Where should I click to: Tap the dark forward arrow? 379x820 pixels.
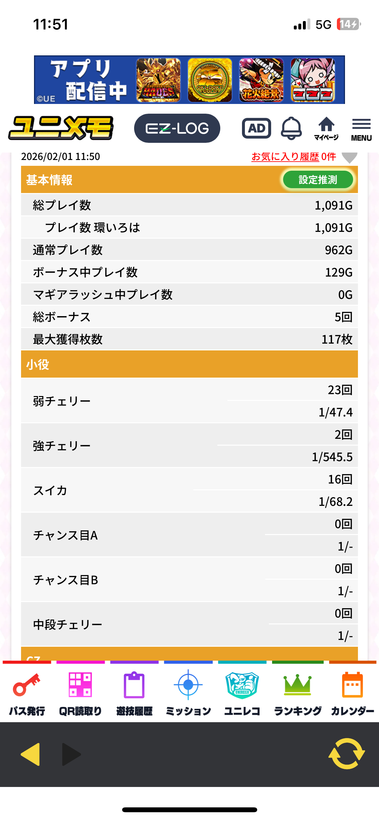[71, 754]
